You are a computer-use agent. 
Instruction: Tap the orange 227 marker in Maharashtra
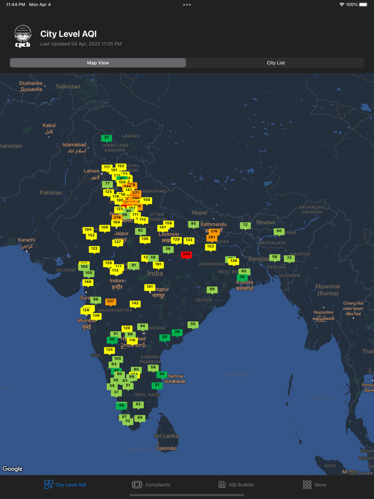click(111, 301)
